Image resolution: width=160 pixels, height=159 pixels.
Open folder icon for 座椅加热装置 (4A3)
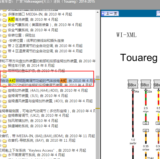(x=4, y=91)
